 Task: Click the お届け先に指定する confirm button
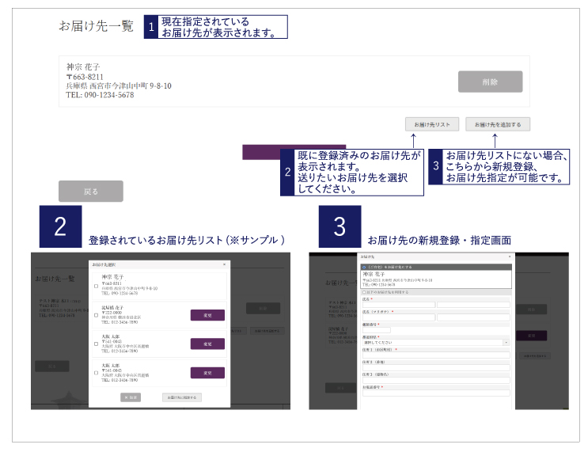coord(181,397)
